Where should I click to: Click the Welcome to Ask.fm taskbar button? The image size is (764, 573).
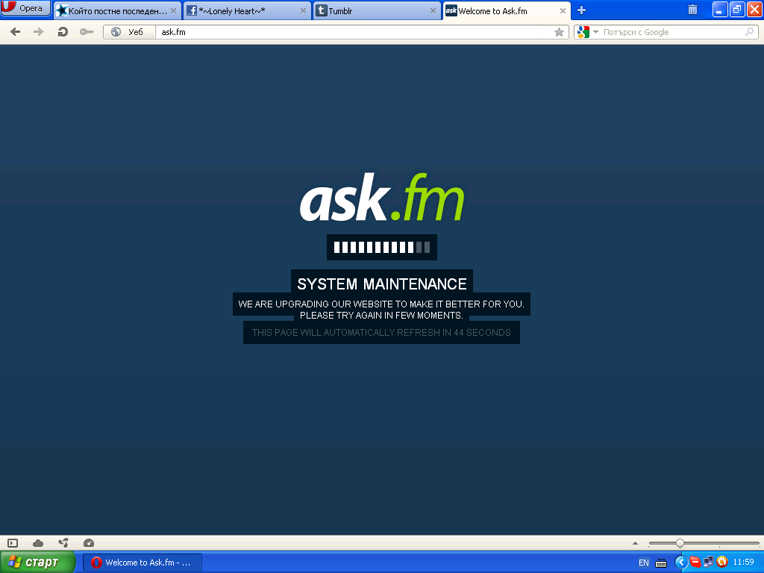point(143,563)
